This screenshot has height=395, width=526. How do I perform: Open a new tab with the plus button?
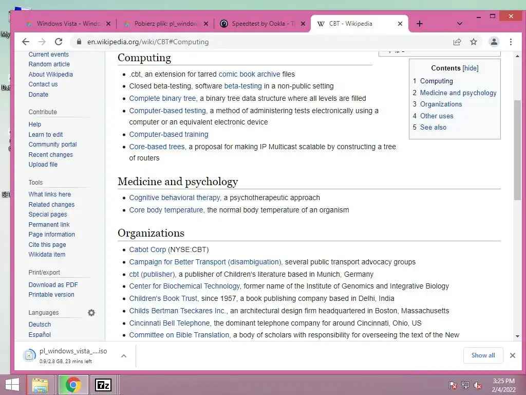419,24
